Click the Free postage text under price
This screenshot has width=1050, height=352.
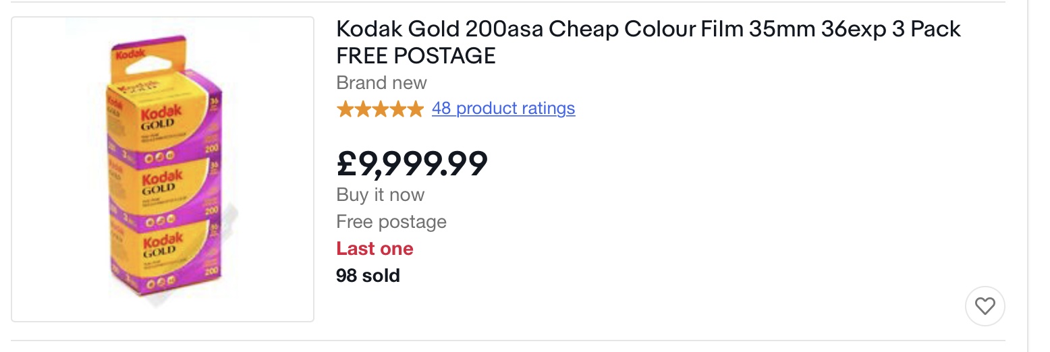[x=391, y=222]
